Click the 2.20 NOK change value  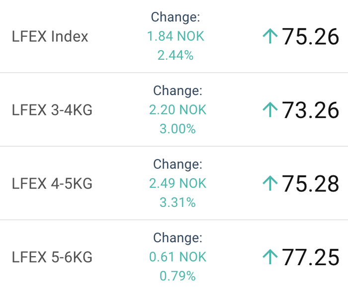(x=177, y=110)
